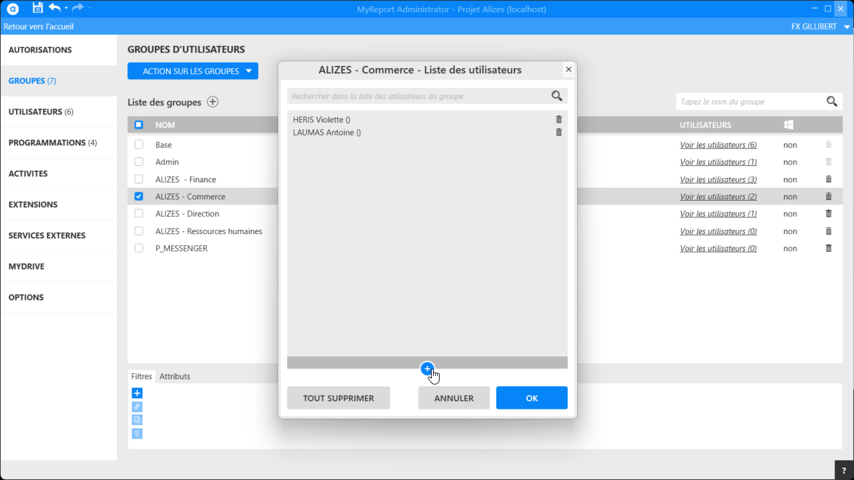Click the undo arrow icon
The height and width of the screenshot is (480, 854).
(55, 8)
